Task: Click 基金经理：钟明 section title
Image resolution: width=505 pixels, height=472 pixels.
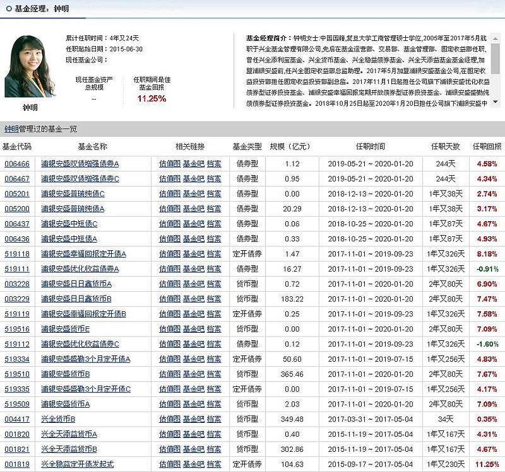Action: [42, 9]
